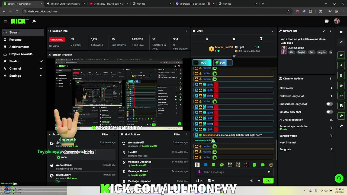This screenshot has width=347, height=195.
Task: Open the user profile avatar menu
Action: [337, 21]
